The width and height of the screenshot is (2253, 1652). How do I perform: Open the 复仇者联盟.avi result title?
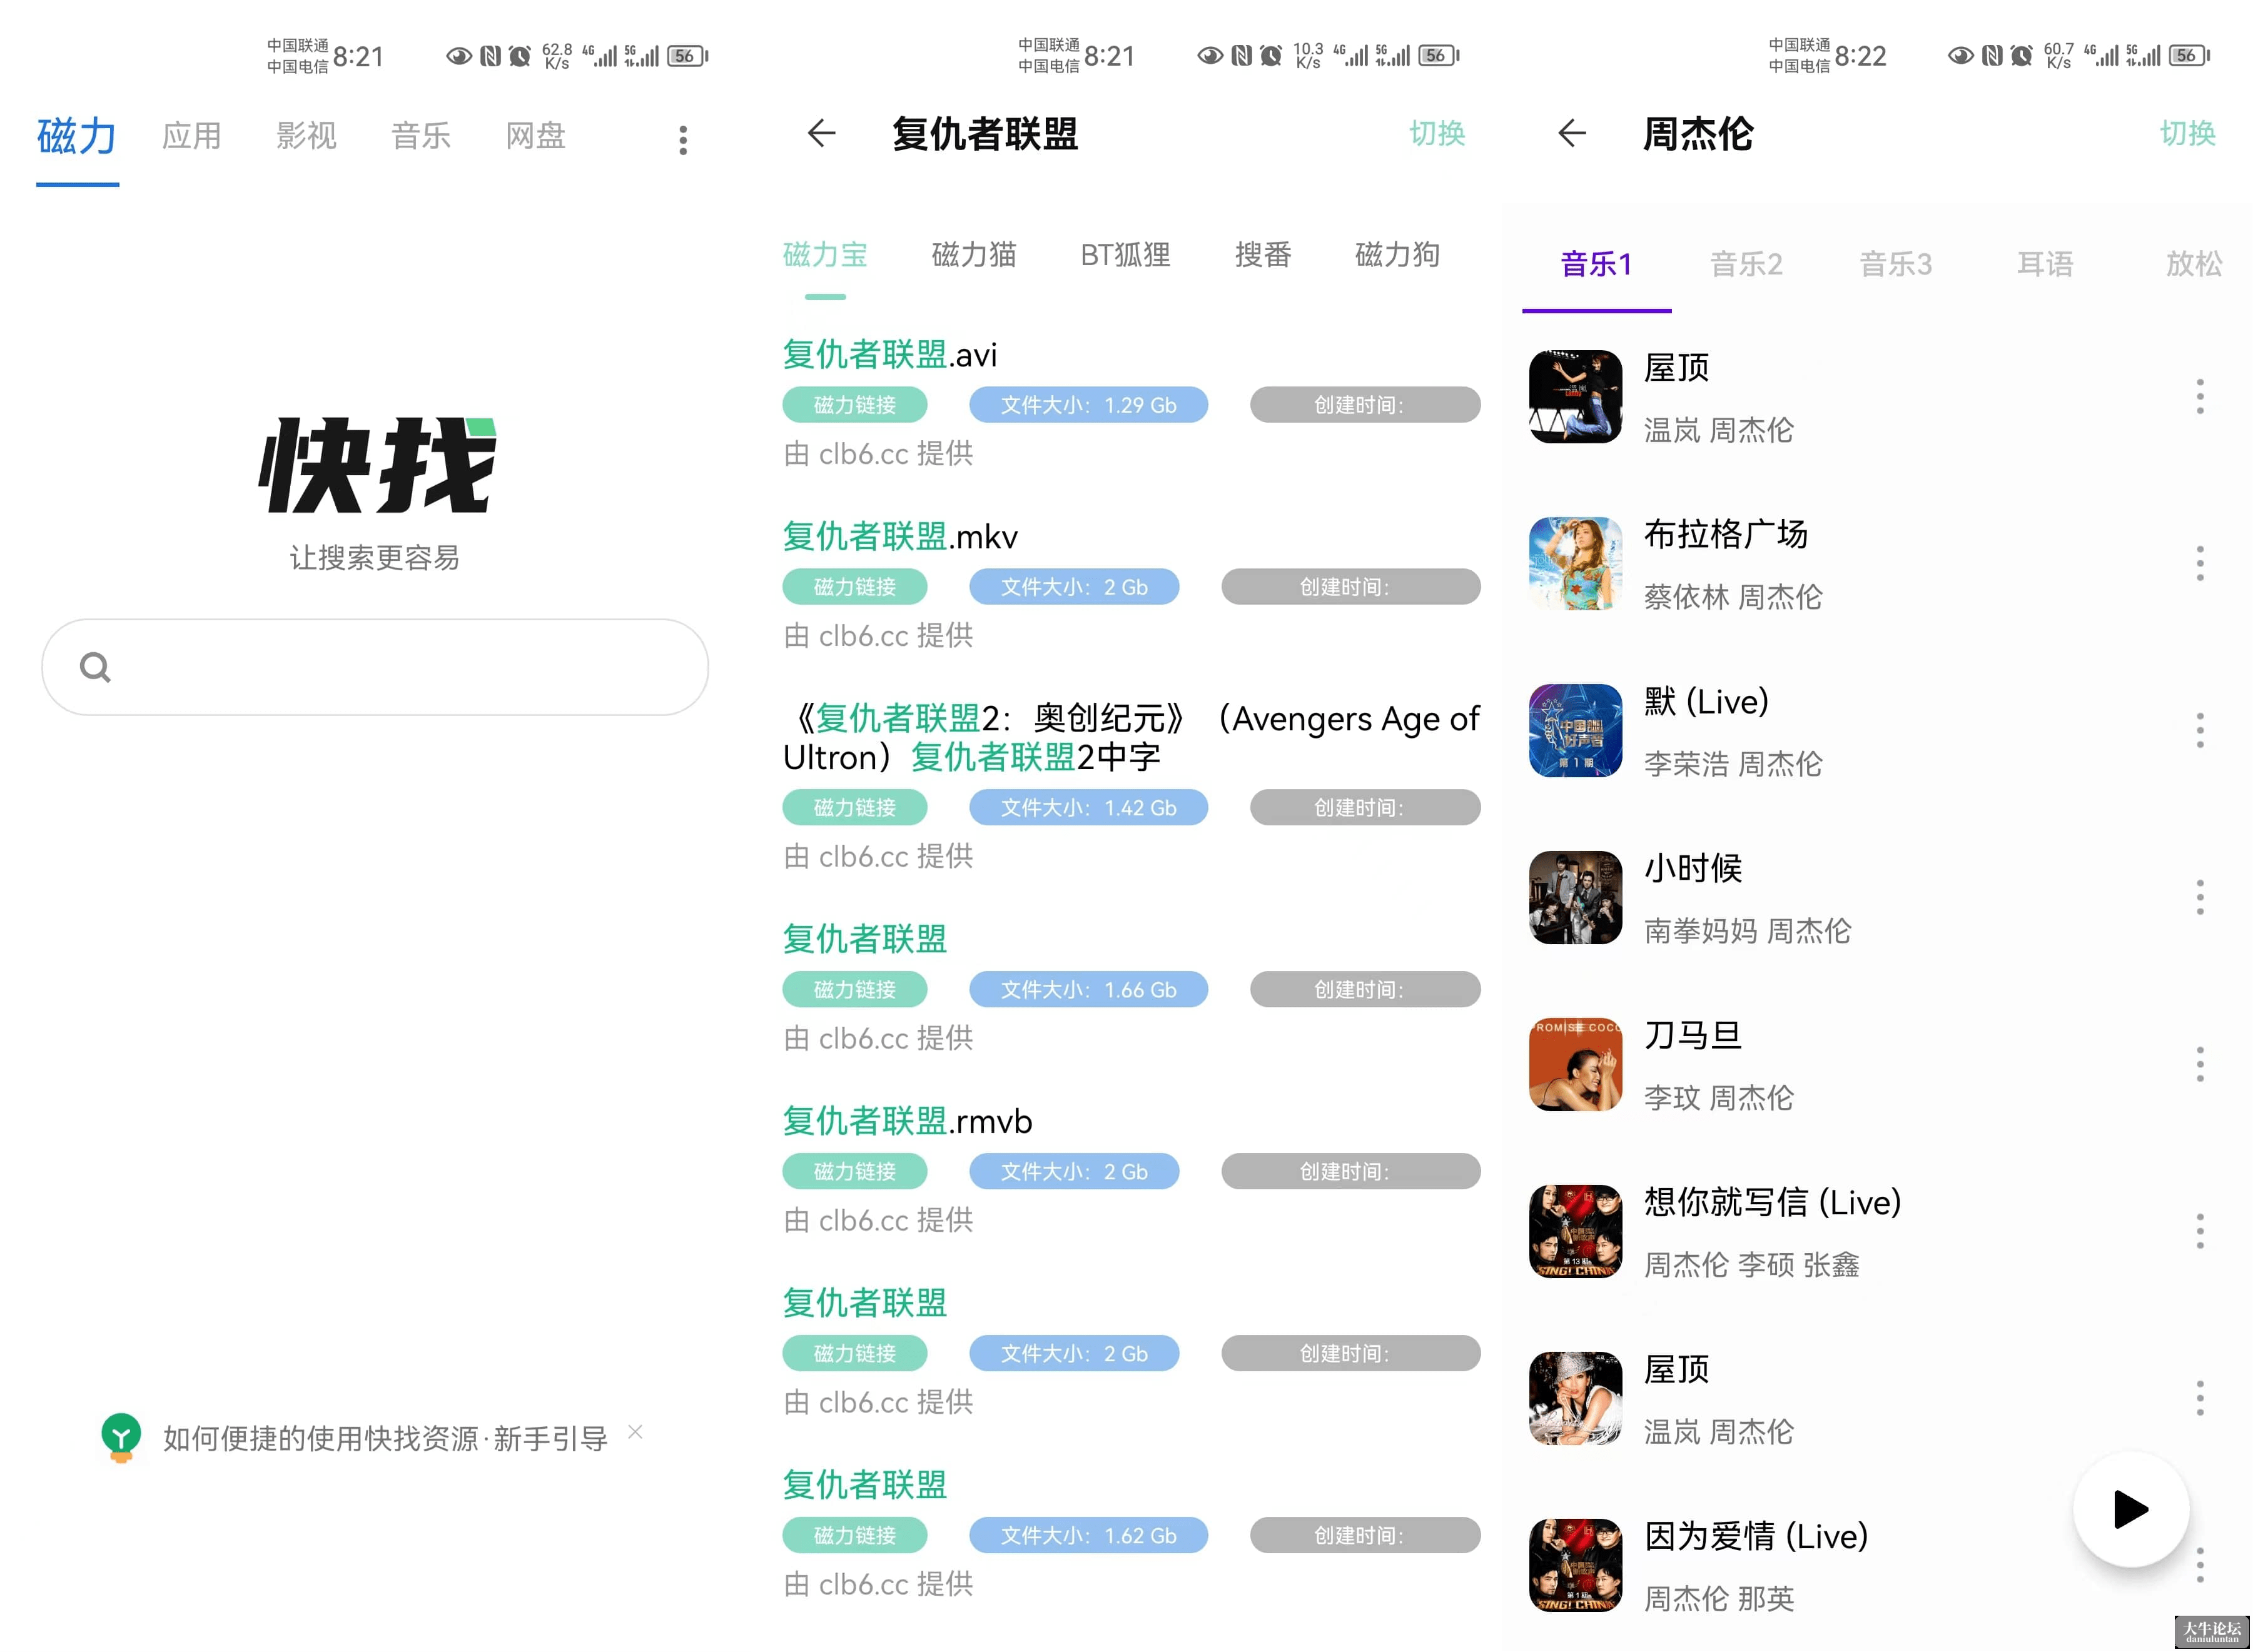pos(889,355)
